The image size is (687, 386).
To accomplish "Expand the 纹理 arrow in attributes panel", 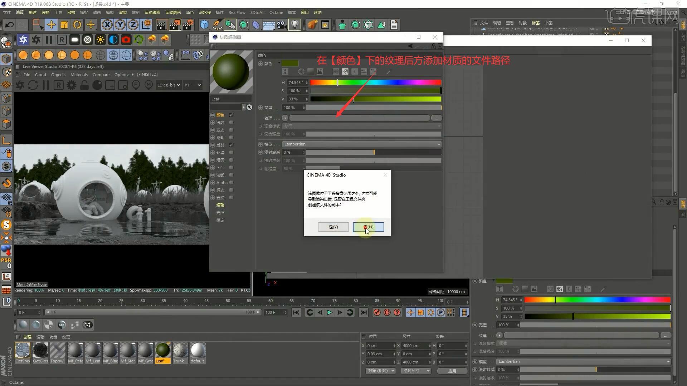I will tap(500, 335).
